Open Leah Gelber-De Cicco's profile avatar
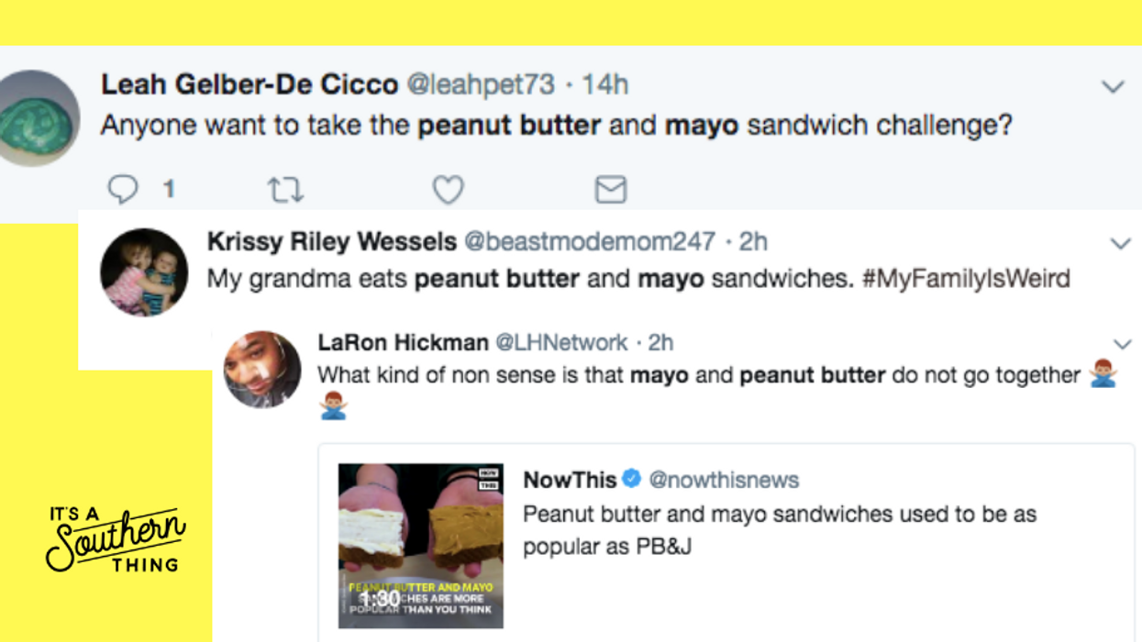This screenshot has height=642, width=1142. tap(39, 118)
